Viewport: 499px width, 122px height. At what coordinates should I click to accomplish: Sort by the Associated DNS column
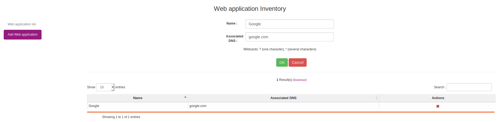[376, 98]
